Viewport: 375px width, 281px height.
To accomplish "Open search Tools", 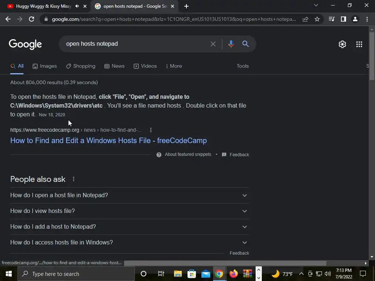I will 242,66.
